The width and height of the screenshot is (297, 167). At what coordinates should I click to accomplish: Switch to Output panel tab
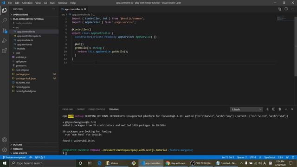[81, 109]
